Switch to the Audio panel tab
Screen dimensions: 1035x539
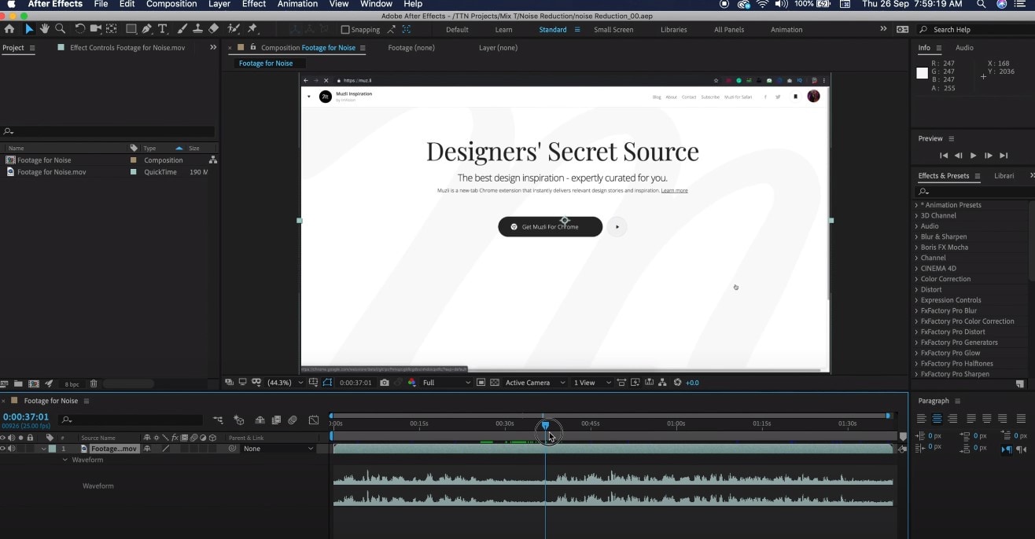click(964, 48)
